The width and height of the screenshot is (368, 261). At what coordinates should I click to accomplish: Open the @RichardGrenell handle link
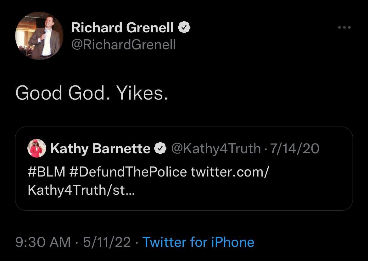[x=123, y=45]
